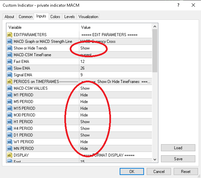Select the M1 PERIOD Hide value

point(84,95)
